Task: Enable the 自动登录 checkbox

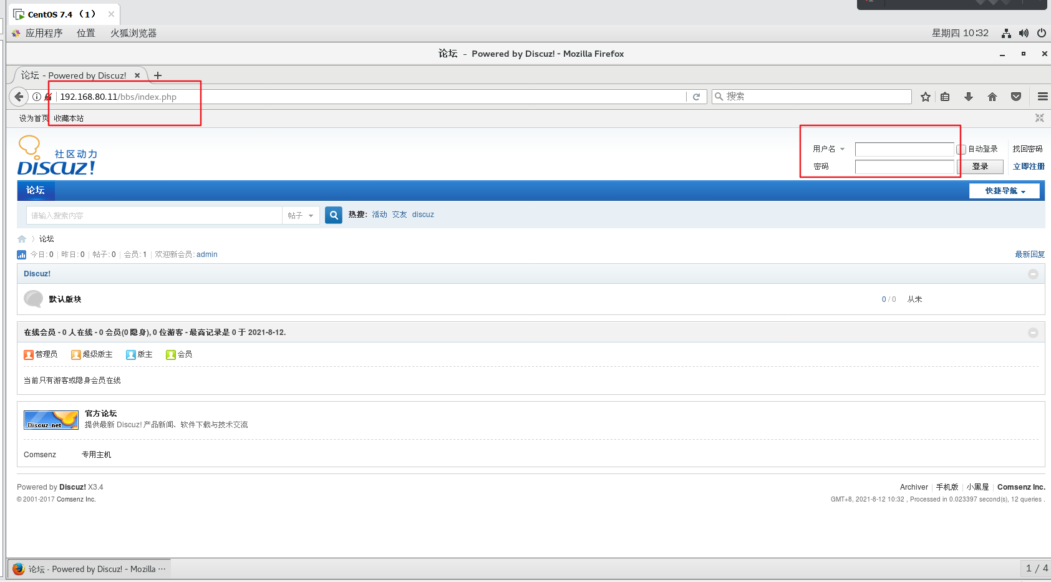Action: 961,149
